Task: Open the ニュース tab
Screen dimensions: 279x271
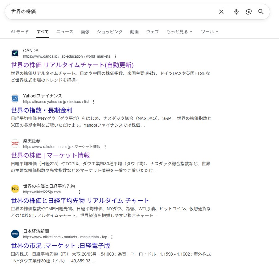Action: point(65,32)
